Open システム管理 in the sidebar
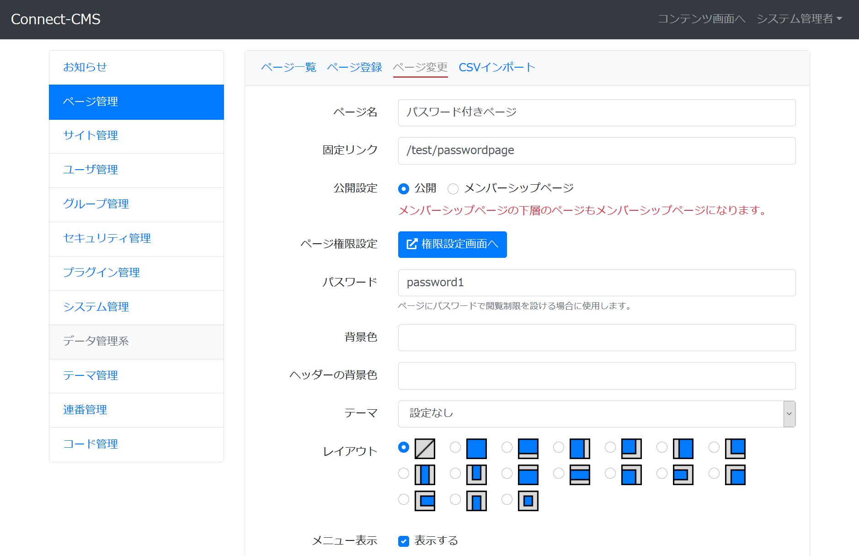This screenshot has width=859, height=556. click(136, 307)
